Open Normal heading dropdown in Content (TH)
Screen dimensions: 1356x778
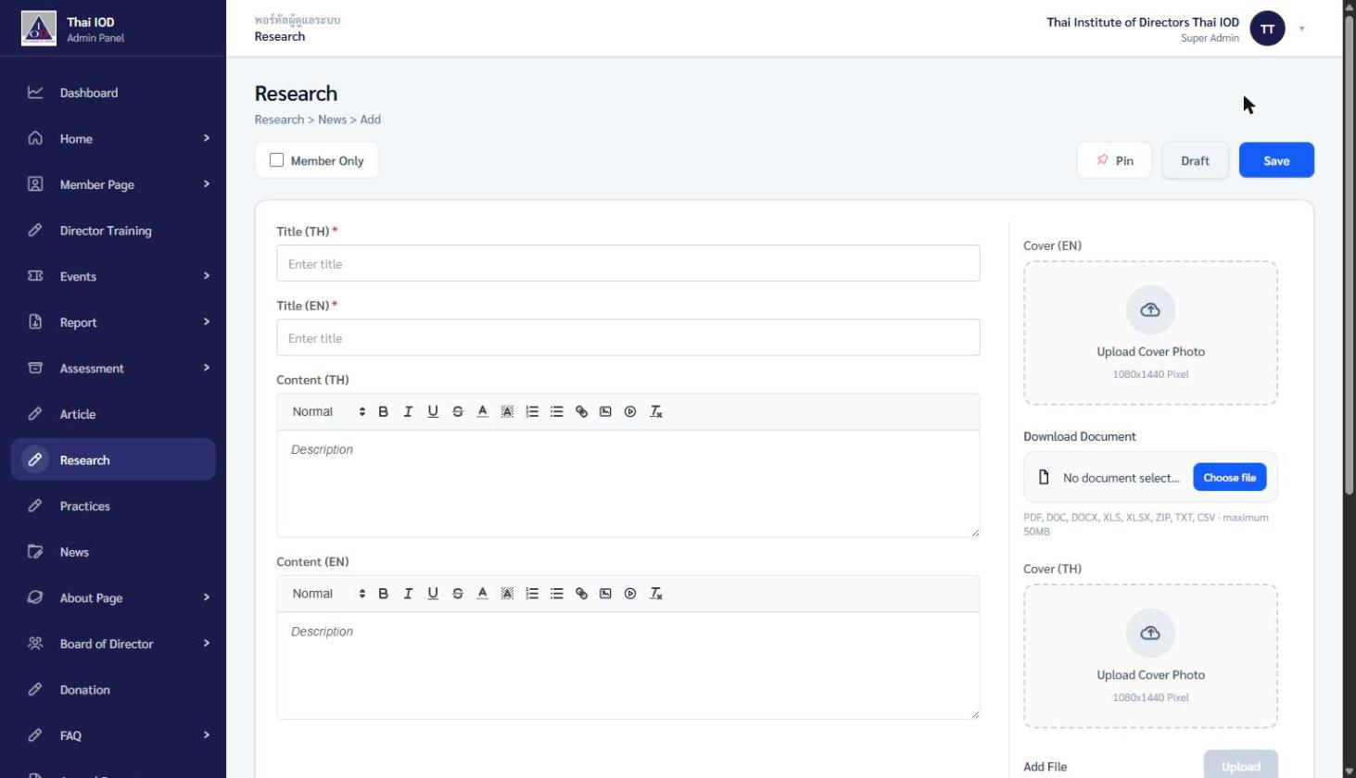pyautogui.click(x=328, y=411)
